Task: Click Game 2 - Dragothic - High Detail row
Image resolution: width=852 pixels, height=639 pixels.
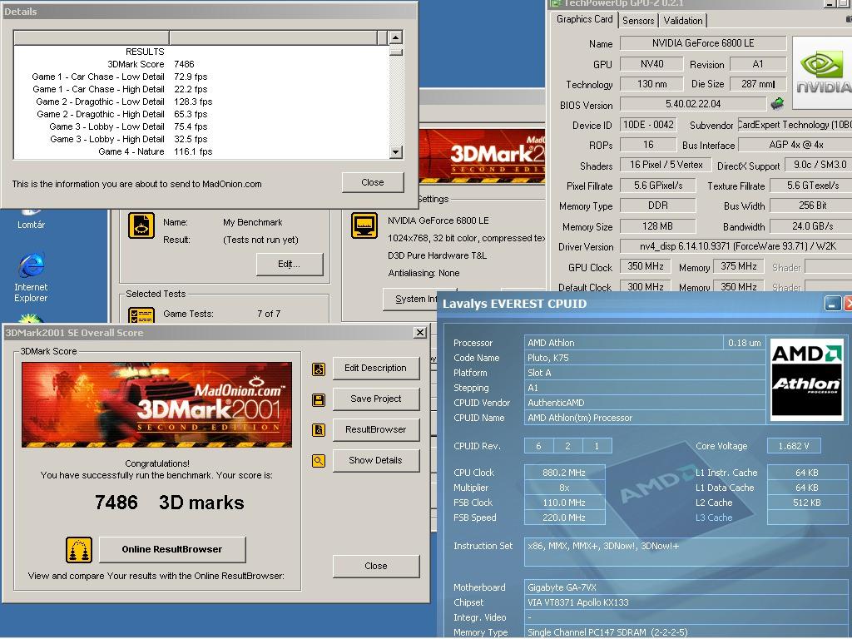Action: point(201,114)
